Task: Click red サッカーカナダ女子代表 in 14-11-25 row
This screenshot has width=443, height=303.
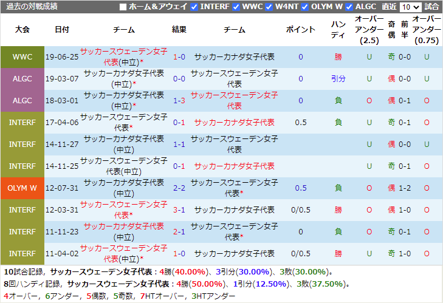Action: 234,166
